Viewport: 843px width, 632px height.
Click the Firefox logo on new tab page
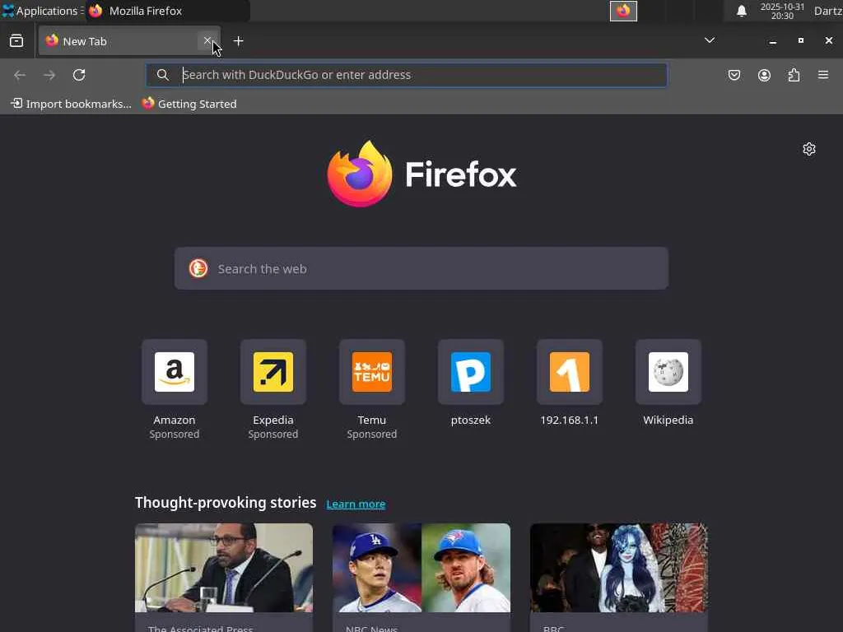tap(421, 174)
